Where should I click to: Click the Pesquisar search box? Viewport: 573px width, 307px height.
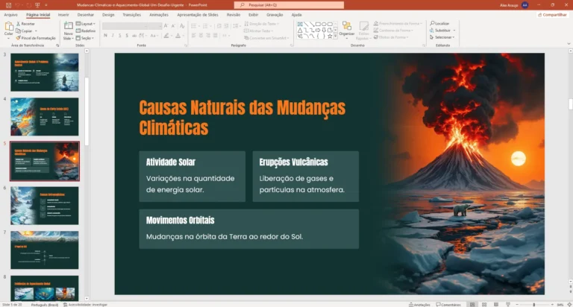tap(289, 5)
